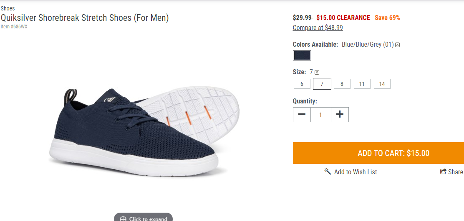Image resolution: width=464 pixels, height=221 pixels.
Task: Open the Compare at $48.99 link
Action: [318, 28]
